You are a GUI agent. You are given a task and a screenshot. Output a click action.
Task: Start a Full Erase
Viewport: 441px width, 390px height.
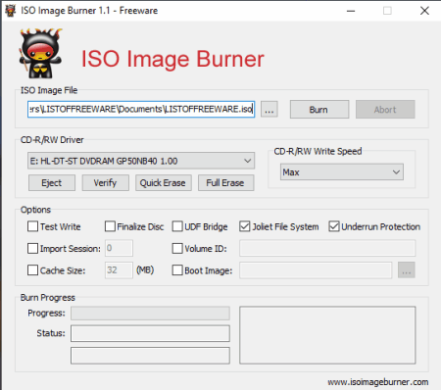tap(225, 183)
